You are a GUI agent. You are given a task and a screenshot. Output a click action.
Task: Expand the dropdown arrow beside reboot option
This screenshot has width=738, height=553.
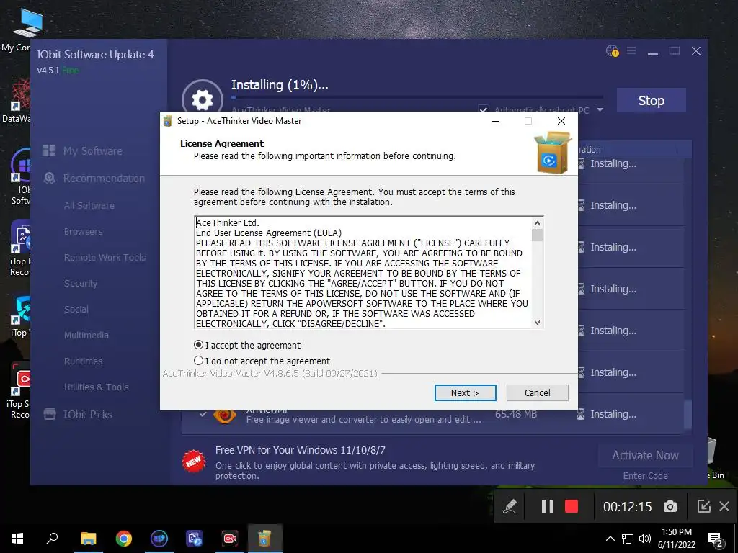(600, 110)
